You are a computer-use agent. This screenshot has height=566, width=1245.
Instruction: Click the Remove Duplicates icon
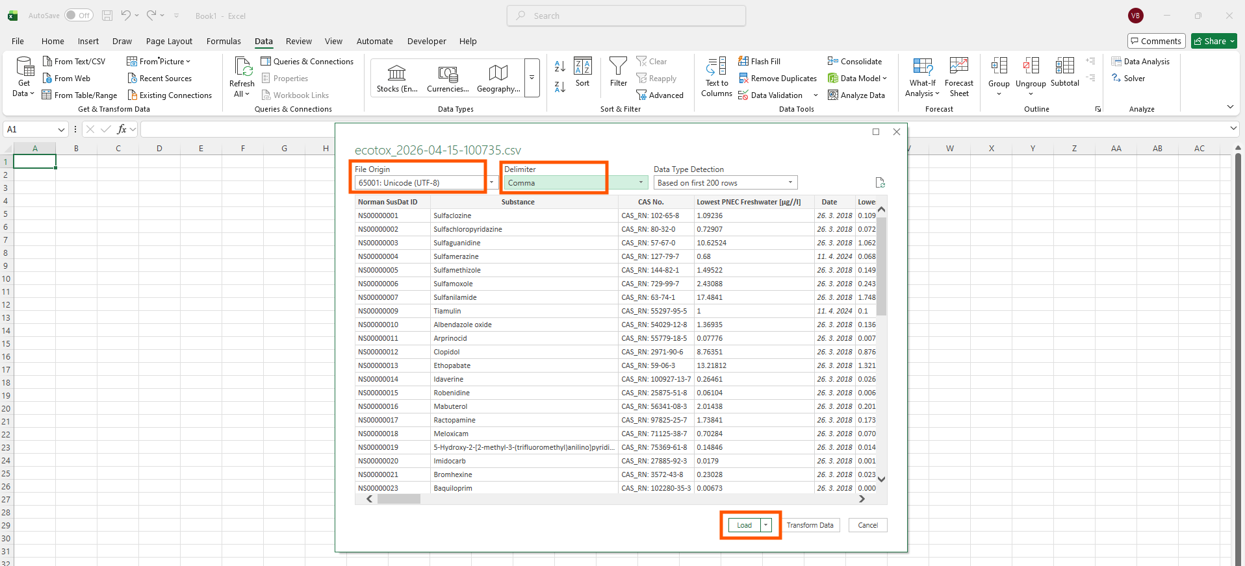(743, 79)
